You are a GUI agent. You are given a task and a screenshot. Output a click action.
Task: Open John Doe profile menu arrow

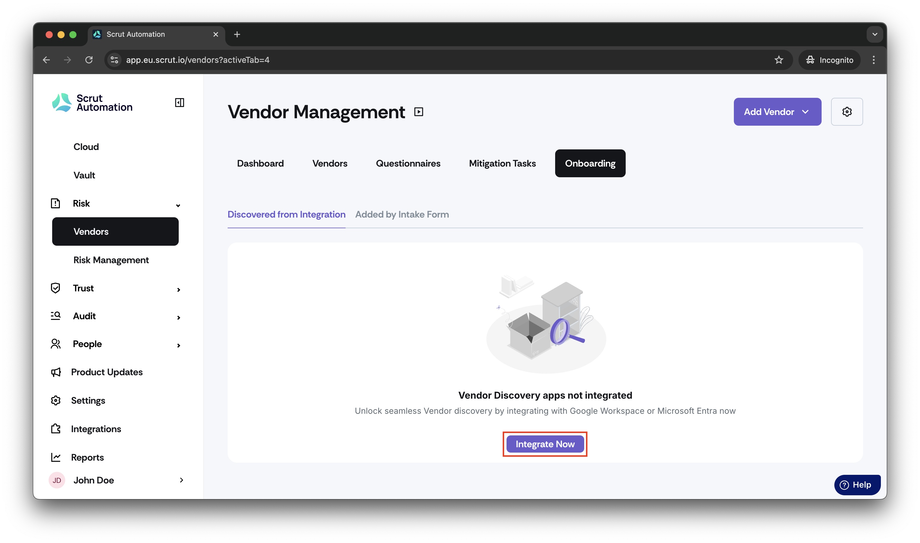tap(181, 480)
